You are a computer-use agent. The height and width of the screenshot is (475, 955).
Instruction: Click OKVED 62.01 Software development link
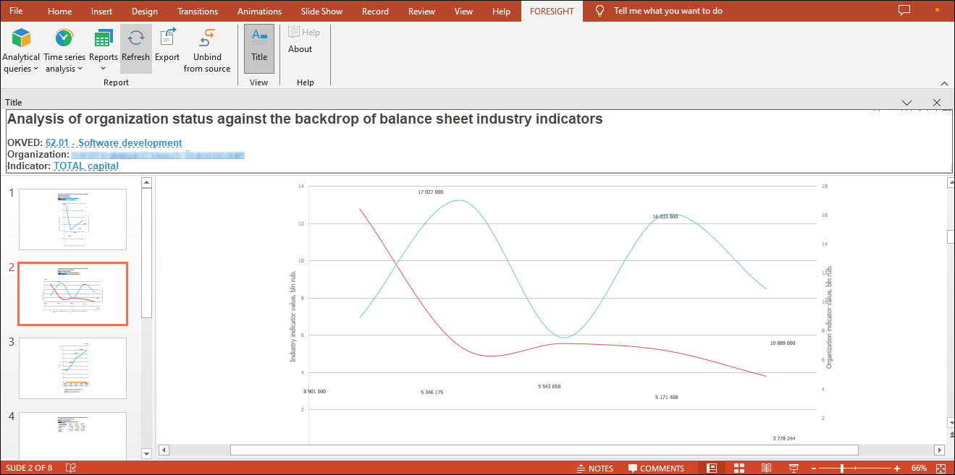pos(114,143)
